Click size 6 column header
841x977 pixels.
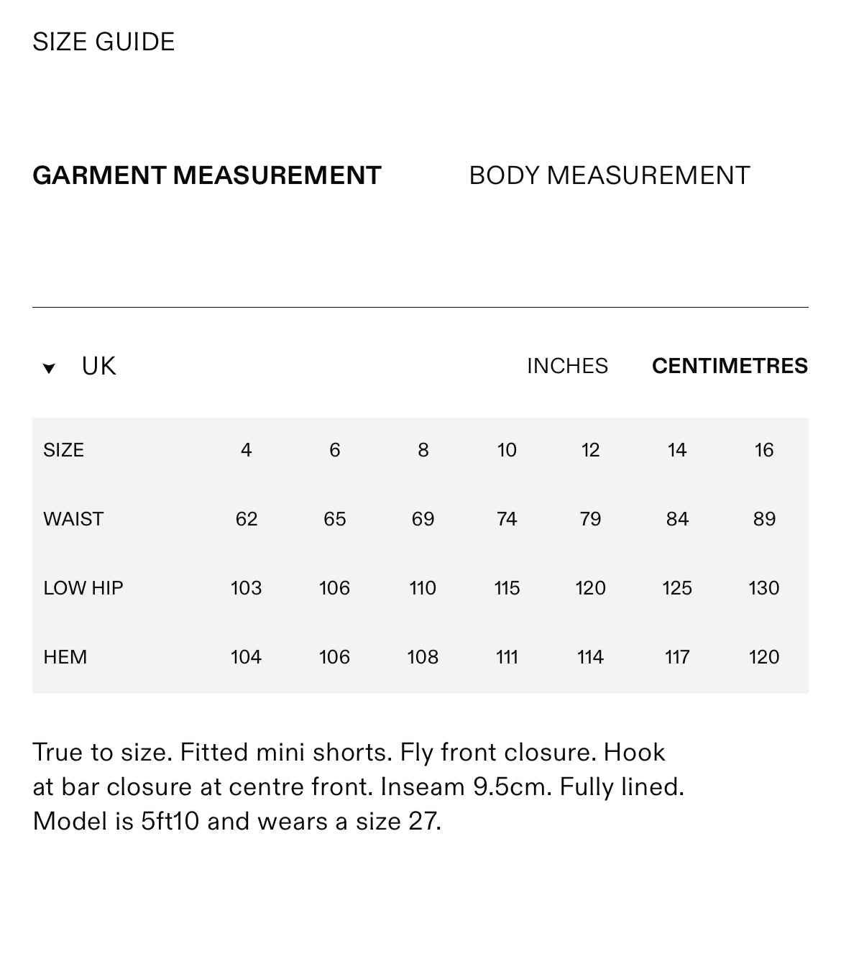pos(334,450)
